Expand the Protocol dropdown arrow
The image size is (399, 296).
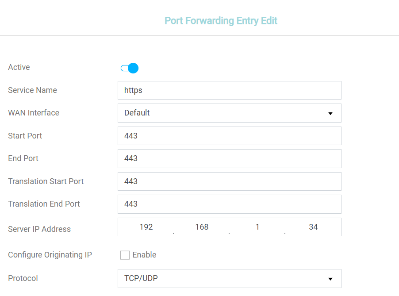point(330,279)
